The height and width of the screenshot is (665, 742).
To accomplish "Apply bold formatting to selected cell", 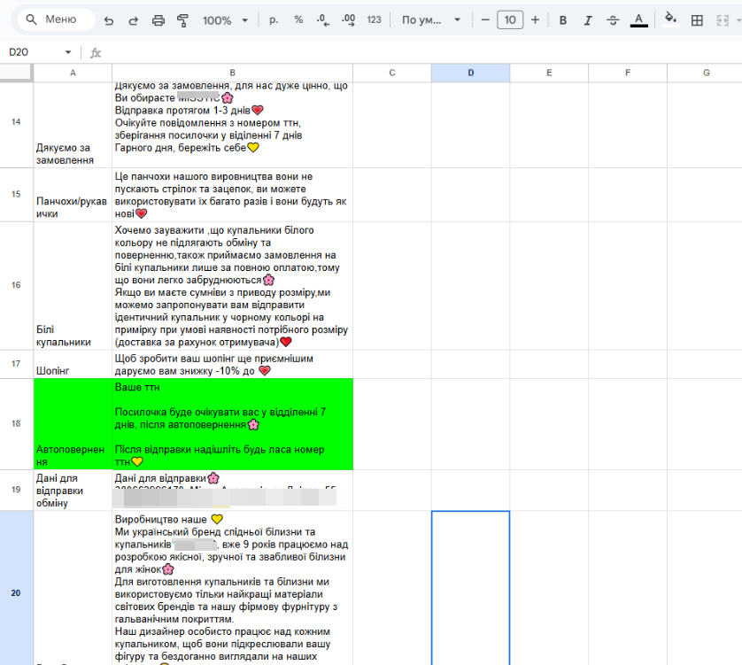I will pyautogui.click(x=563, y=19).
